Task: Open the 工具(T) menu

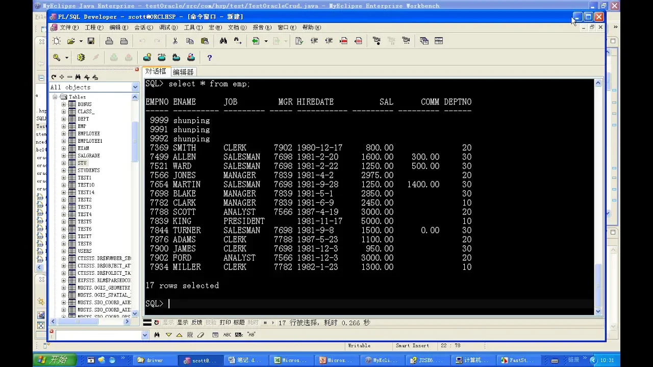Action: pyautogui.click(x=193, y=28)
